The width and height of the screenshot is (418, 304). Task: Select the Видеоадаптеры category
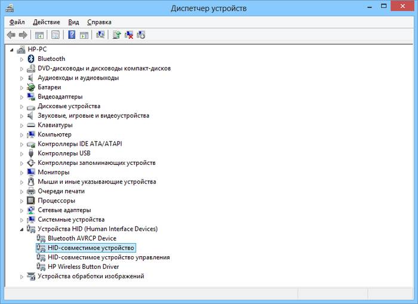coord(60,97)
